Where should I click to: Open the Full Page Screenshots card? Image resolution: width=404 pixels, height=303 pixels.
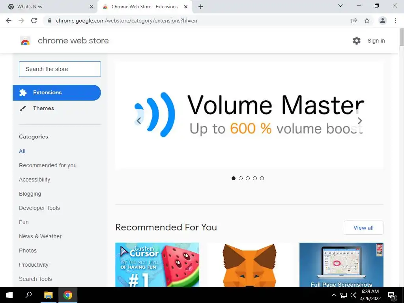click(341, 265)
